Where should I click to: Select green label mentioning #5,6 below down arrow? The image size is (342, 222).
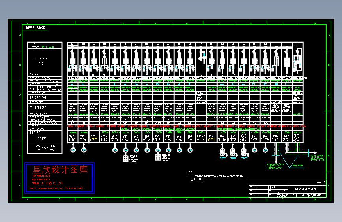pyautogui.click(x=275, y=166)
